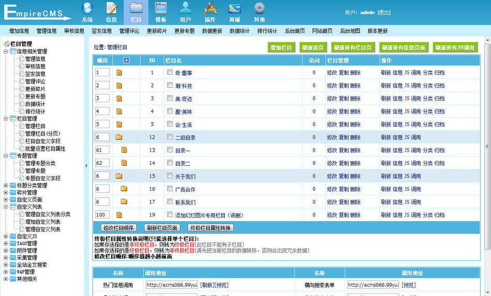The width and height of the screenshot is (491, 296).
Task: Click the sidebar collapse arrow handle
Action: [x=86, y=166]
